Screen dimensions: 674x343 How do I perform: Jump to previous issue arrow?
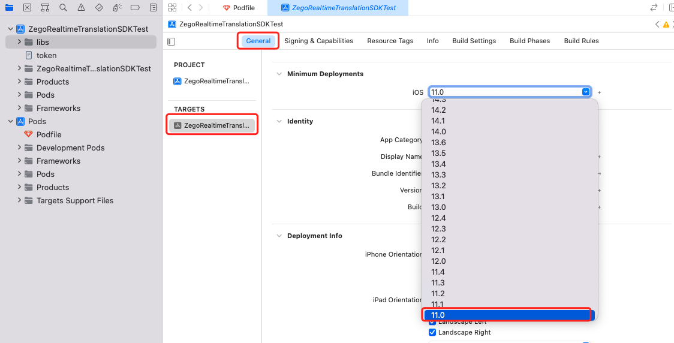coord(657,25)
